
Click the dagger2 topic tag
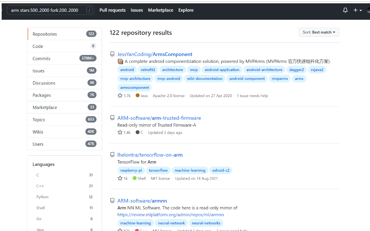(x=296, y=70)
